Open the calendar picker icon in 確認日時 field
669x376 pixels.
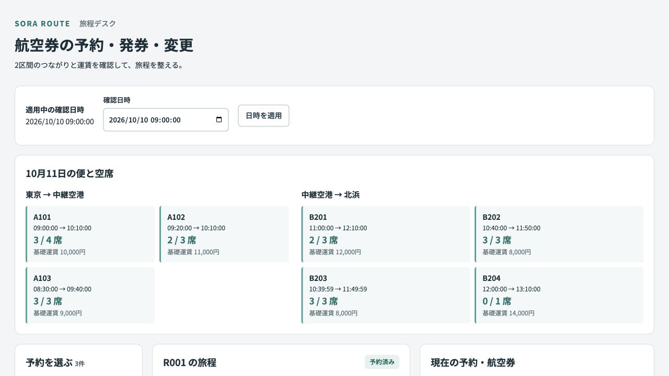(x=219, y=120)
